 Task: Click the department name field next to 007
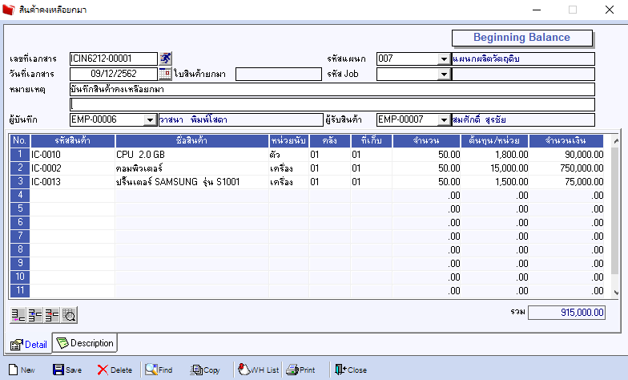coord(523,59)
